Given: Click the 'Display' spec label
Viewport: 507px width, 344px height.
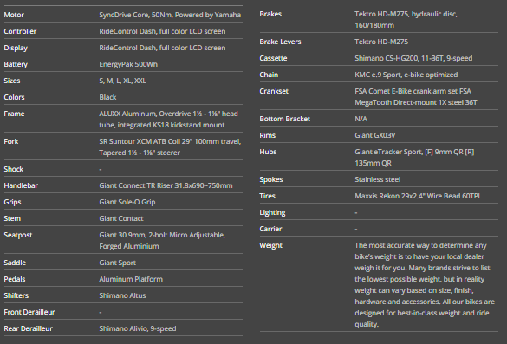Looking at the screenshot, I should tap(16, 48).
